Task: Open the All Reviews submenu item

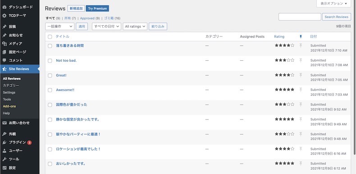Action: 12,79
